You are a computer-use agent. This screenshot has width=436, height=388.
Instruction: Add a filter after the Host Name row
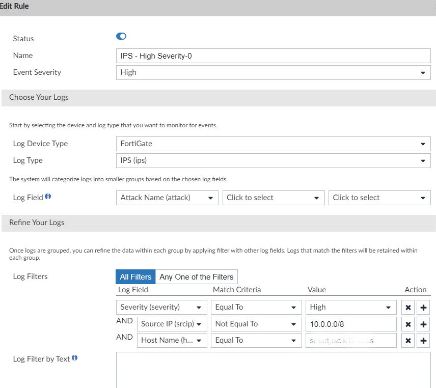423,341
